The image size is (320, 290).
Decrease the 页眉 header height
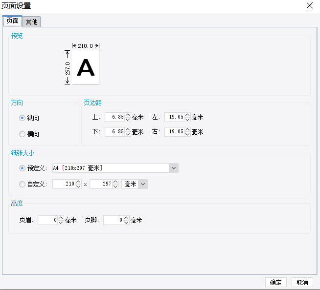point(61,223)
